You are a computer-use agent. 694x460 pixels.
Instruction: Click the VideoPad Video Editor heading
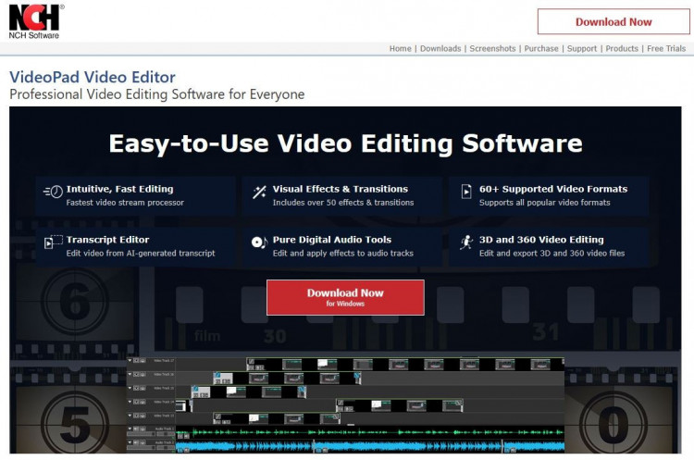pyautogui.click(x=93, y=77)
